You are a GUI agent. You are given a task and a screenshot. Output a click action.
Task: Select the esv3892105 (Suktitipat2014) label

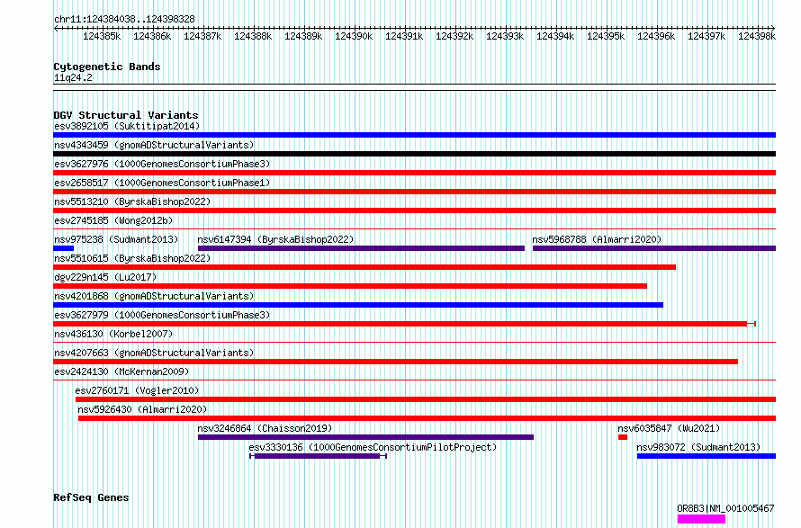[127, 126]
